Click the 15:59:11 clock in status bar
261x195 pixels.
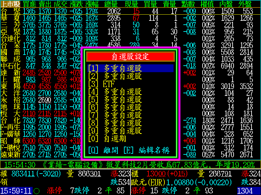pos(16,190)
